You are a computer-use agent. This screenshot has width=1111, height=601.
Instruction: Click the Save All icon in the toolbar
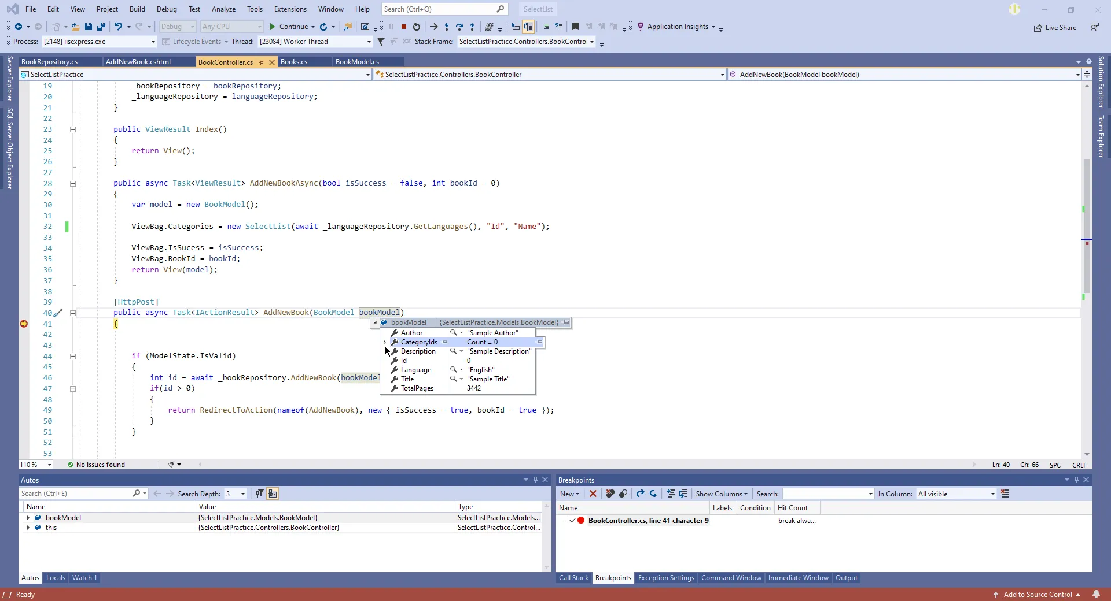point(101,27)
